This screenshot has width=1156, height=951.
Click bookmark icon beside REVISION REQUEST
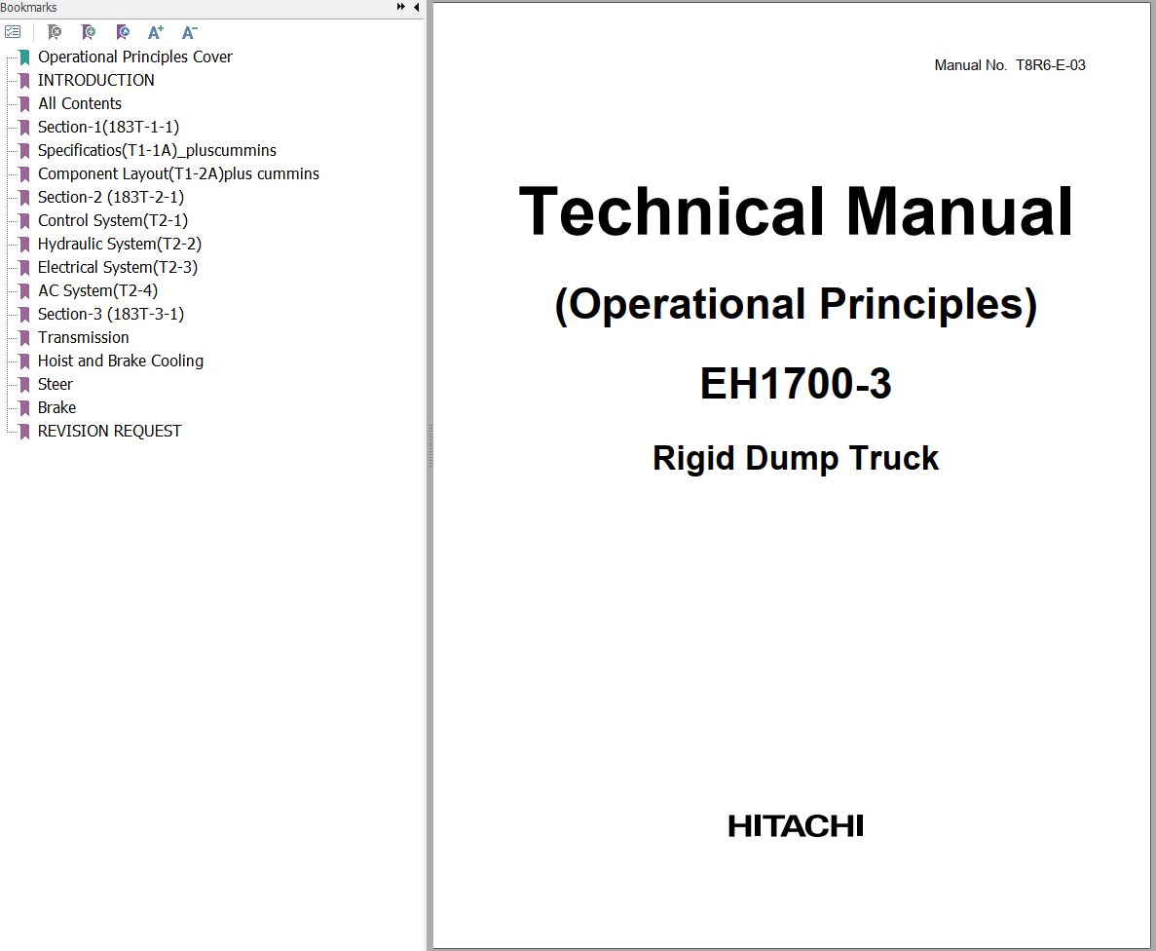pyautogui.click(x=24, y=432)
